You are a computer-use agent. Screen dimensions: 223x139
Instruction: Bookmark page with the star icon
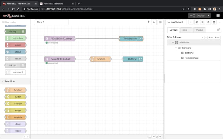point(189,9)
